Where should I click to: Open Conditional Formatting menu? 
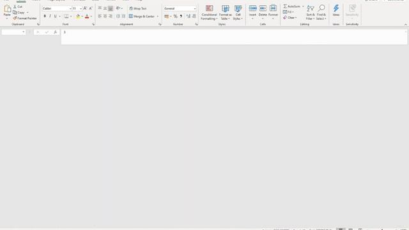[x=209, y=12]
